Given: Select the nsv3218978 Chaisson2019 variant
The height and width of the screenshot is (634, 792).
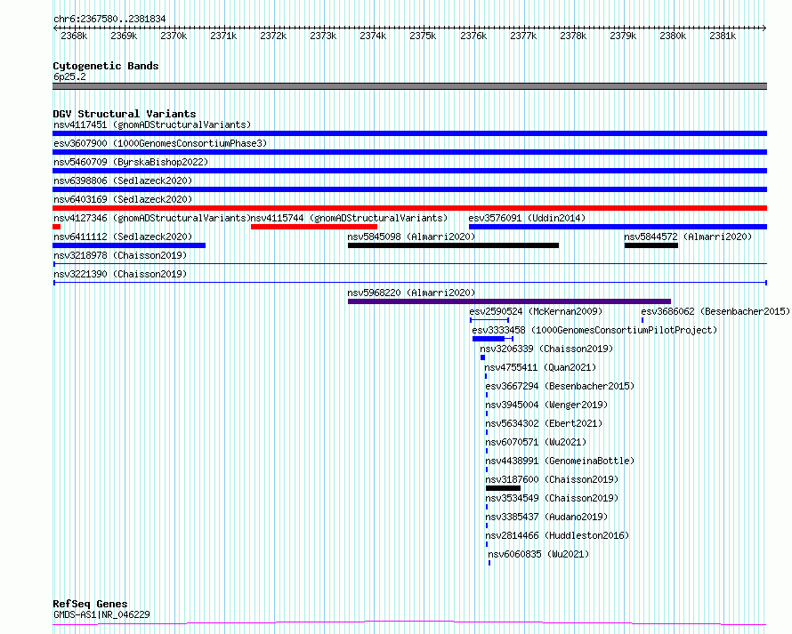Looking at the screenshot, I should [120, 255].
